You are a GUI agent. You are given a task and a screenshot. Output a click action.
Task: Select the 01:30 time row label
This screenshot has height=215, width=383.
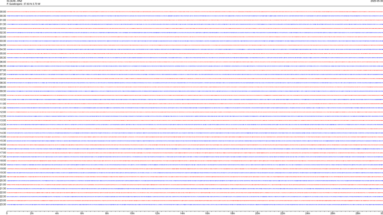coord(3,24)
